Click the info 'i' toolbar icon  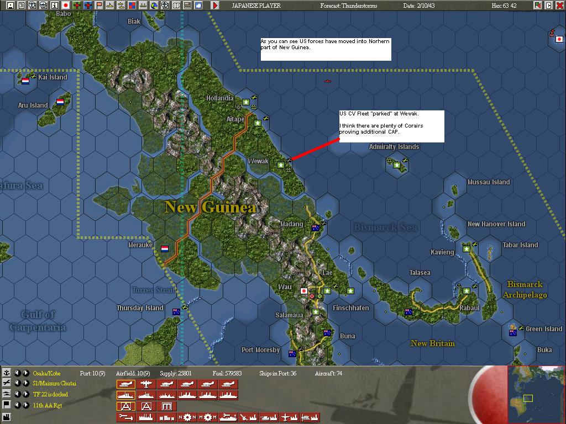click(55, 5)
